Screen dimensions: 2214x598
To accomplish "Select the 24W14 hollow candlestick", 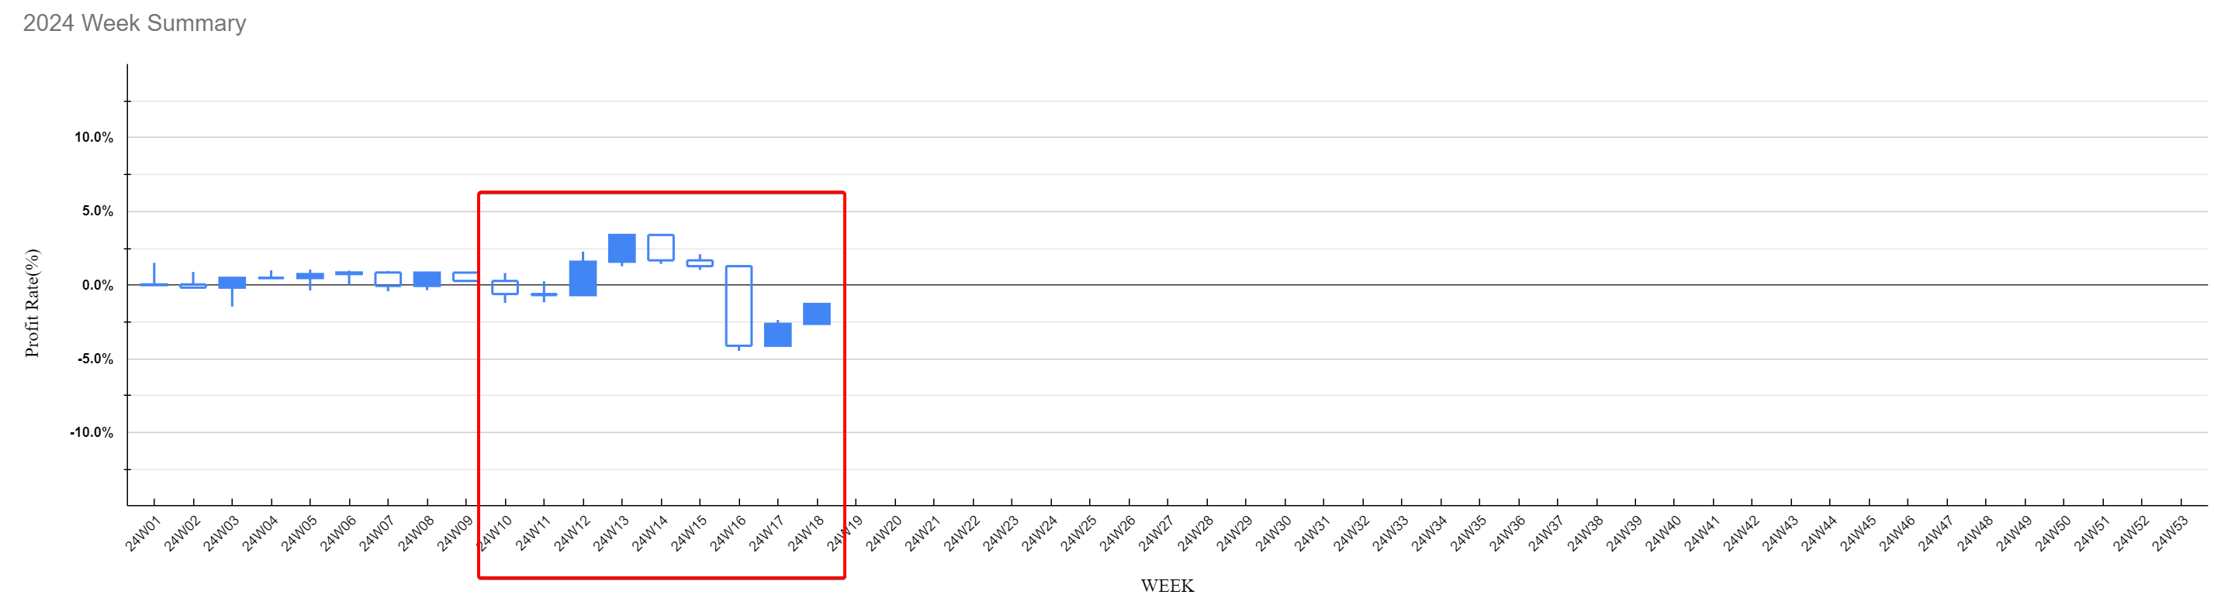I will [x=661, y=248].
